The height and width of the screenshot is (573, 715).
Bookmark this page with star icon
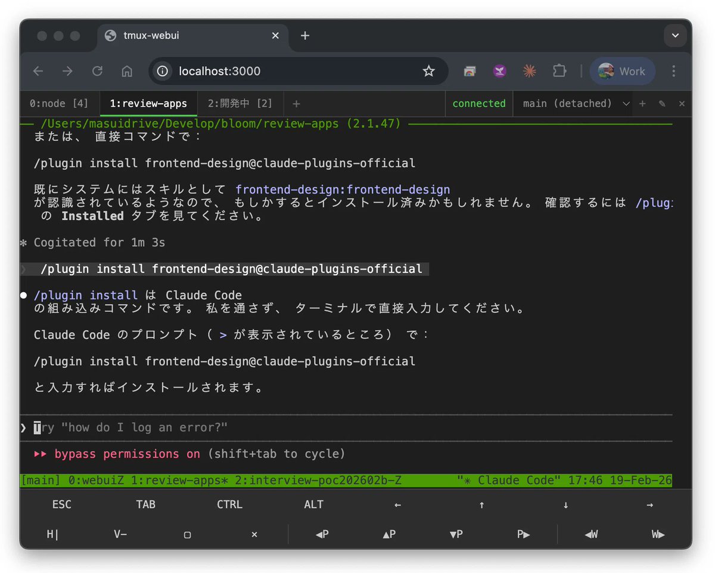428,72
